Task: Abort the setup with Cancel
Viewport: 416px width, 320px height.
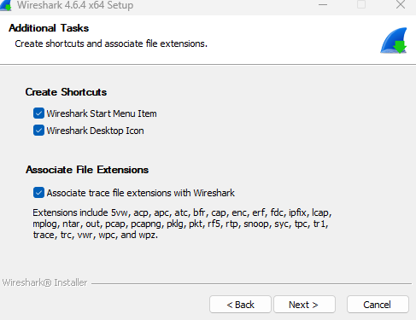Action: pos(378,305)
